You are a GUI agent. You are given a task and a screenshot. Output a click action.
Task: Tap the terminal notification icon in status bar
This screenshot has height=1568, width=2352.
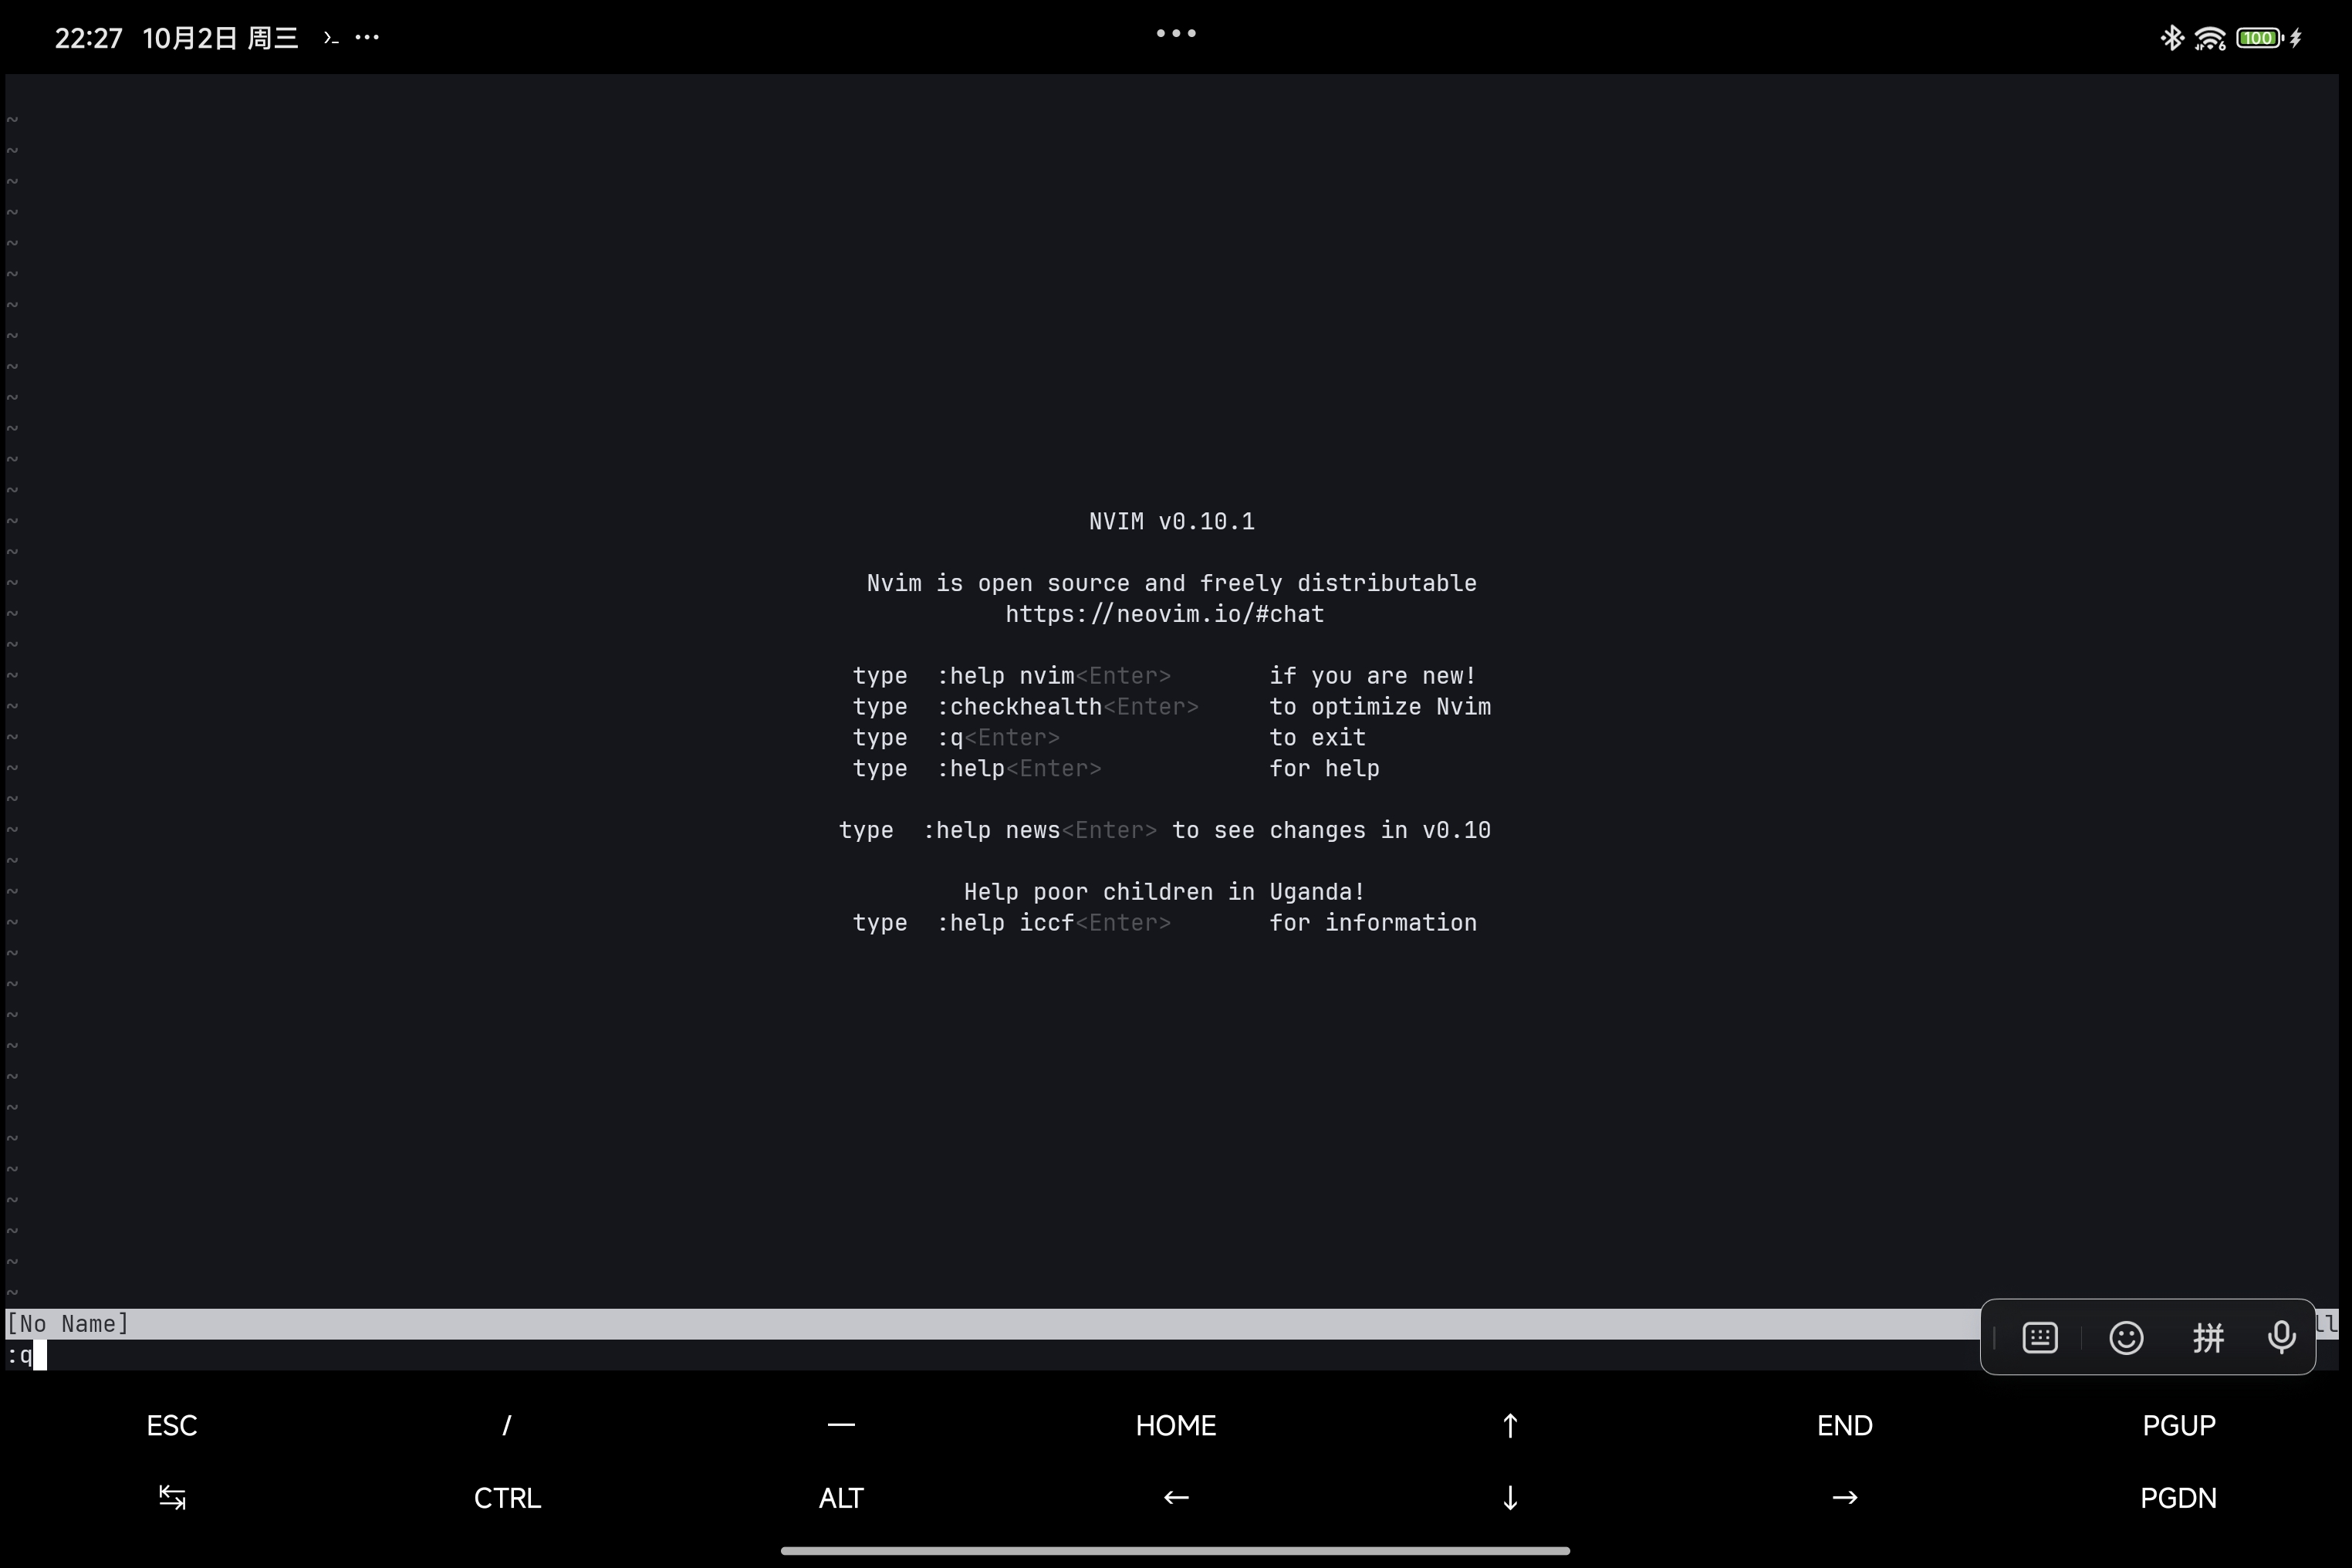pos(331,38)
